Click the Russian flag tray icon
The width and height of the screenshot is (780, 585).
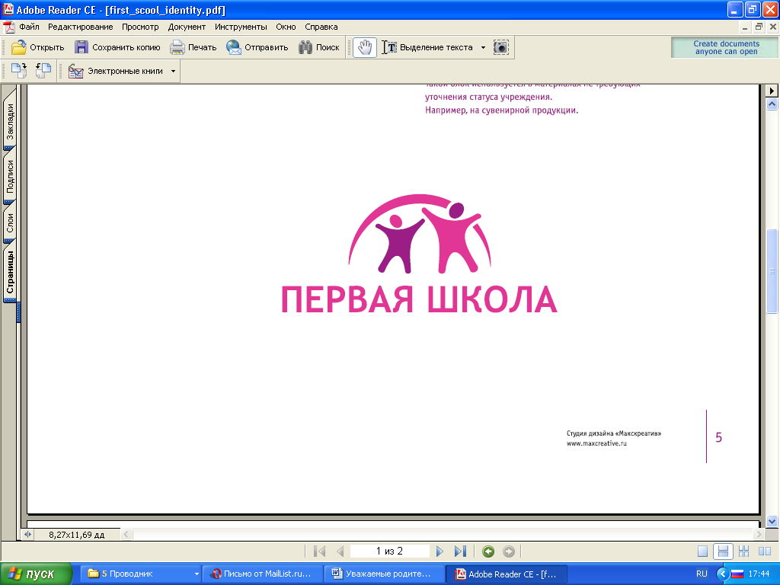coord(737,574)
